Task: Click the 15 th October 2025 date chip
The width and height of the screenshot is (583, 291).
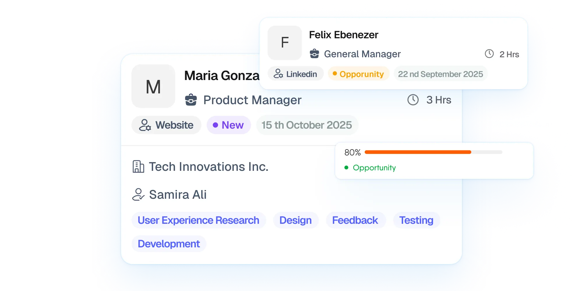Action: click(307, 125)
